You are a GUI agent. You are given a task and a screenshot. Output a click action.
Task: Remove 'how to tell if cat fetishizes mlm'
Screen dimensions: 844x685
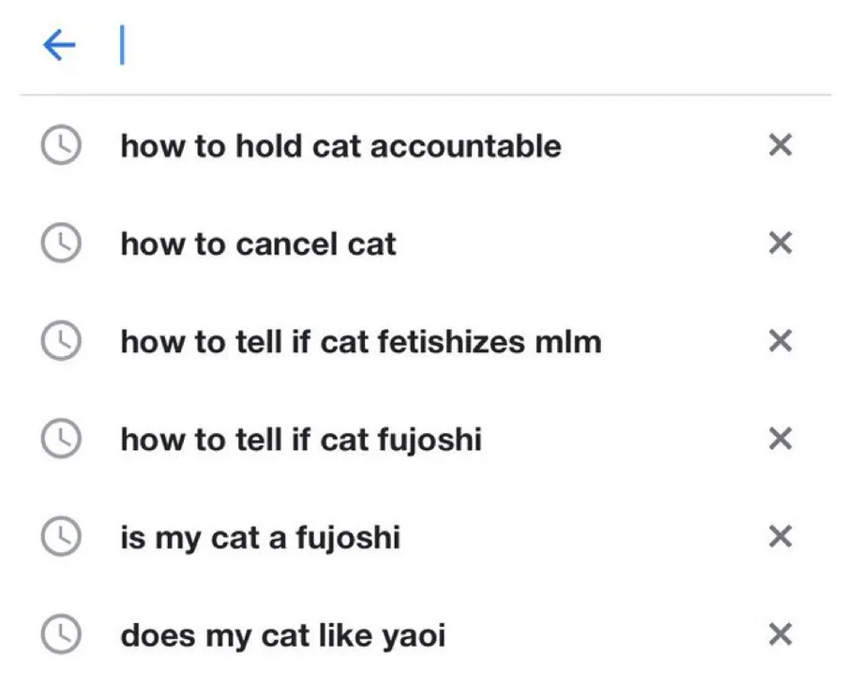coord(780,341)
